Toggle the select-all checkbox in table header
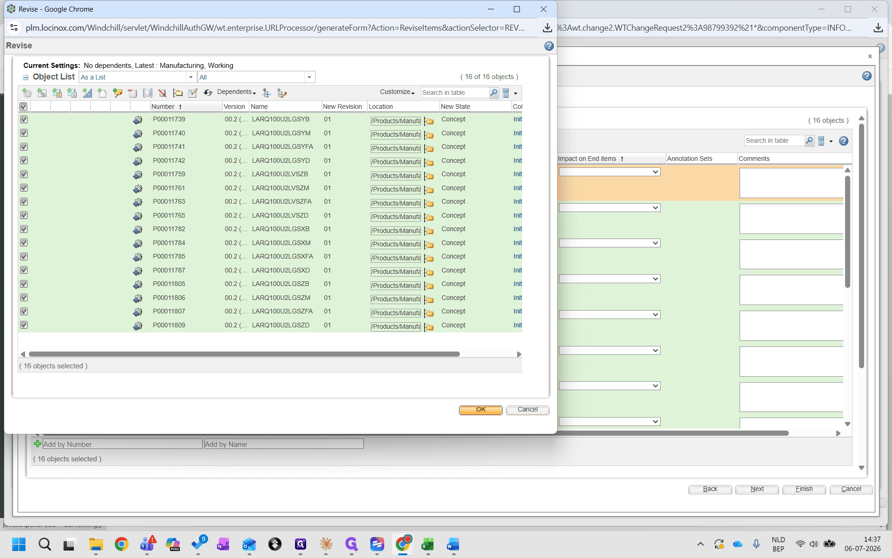 (23, 106)
